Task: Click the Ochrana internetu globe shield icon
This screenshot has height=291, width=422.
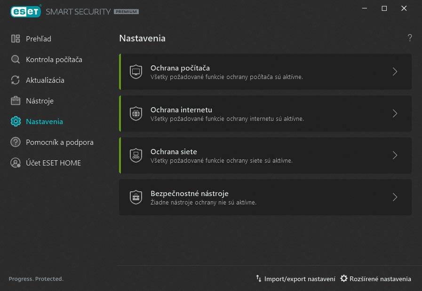Action: click(135, 114)
